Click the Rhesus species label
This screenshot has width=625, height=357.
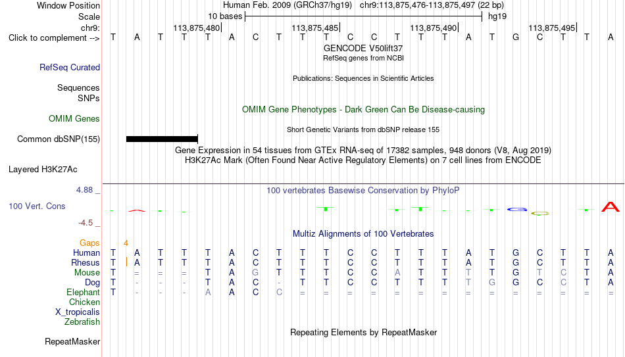[86, 263]
